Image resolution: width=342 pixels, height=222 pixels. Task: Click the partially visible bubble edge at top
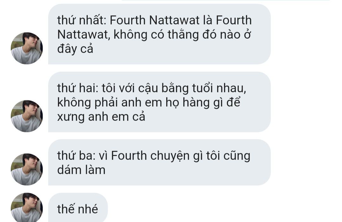226,0
